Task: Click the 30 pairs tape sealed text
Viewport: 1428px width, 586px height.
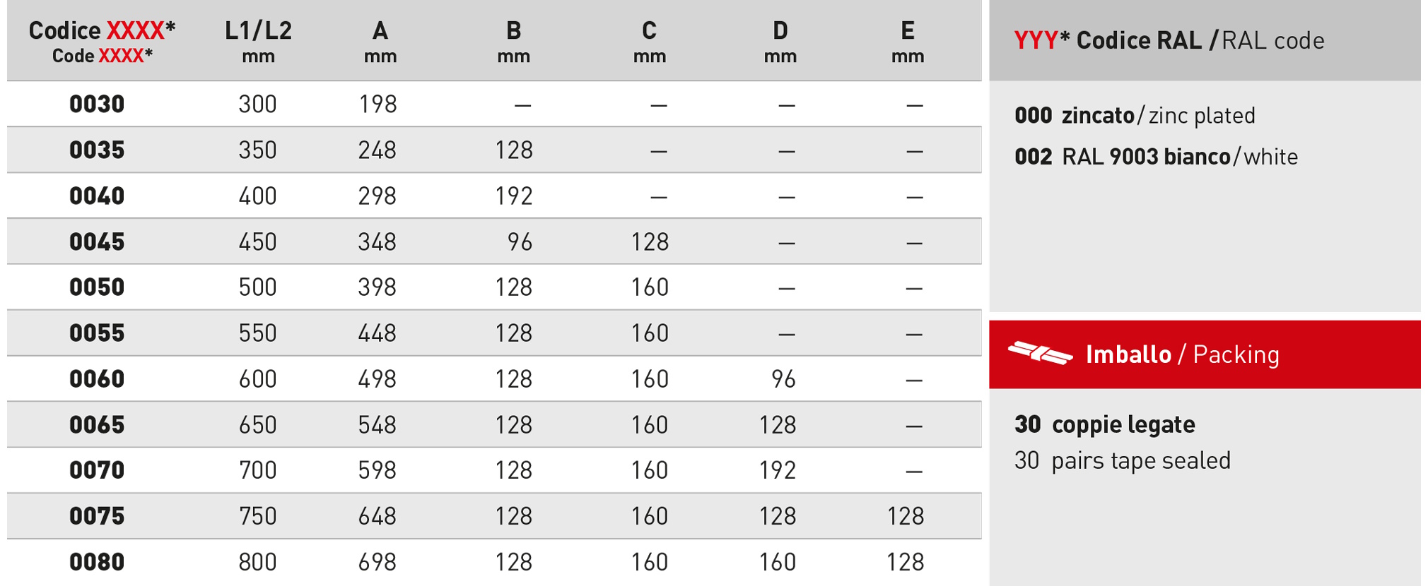Action: click(x=1123, y=461)
